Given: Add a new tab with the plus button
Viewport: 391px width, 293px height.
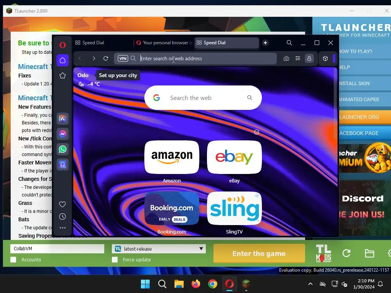Looking at the screenshot, I should pyautogui.click(x=265, y=43).
